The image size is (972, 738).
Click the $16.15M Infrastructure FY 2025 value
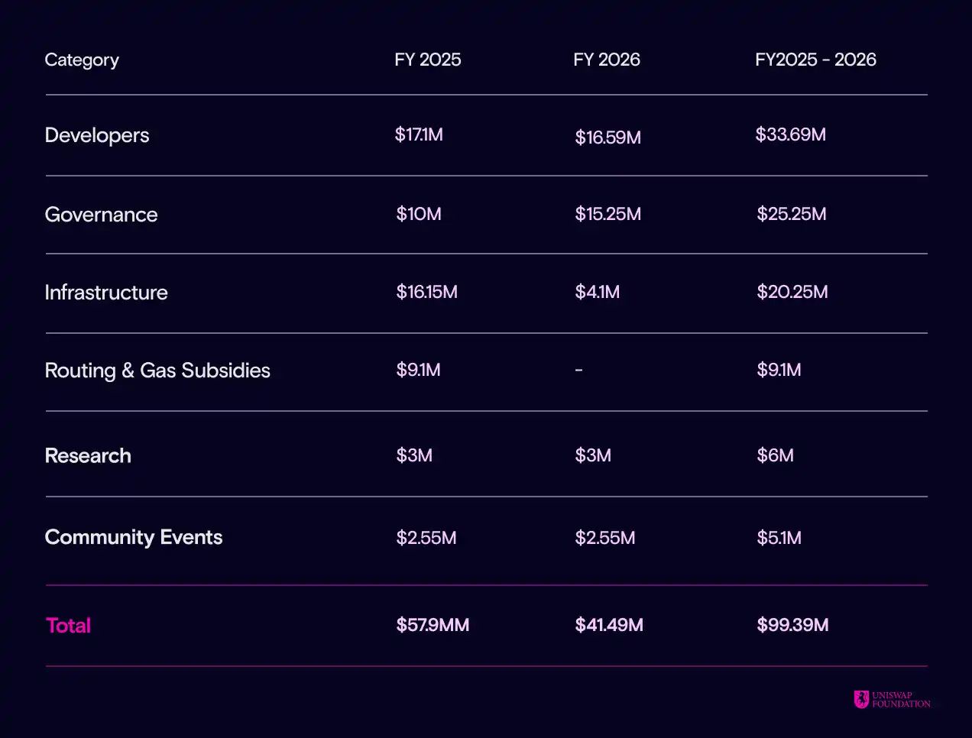(426, 292)
